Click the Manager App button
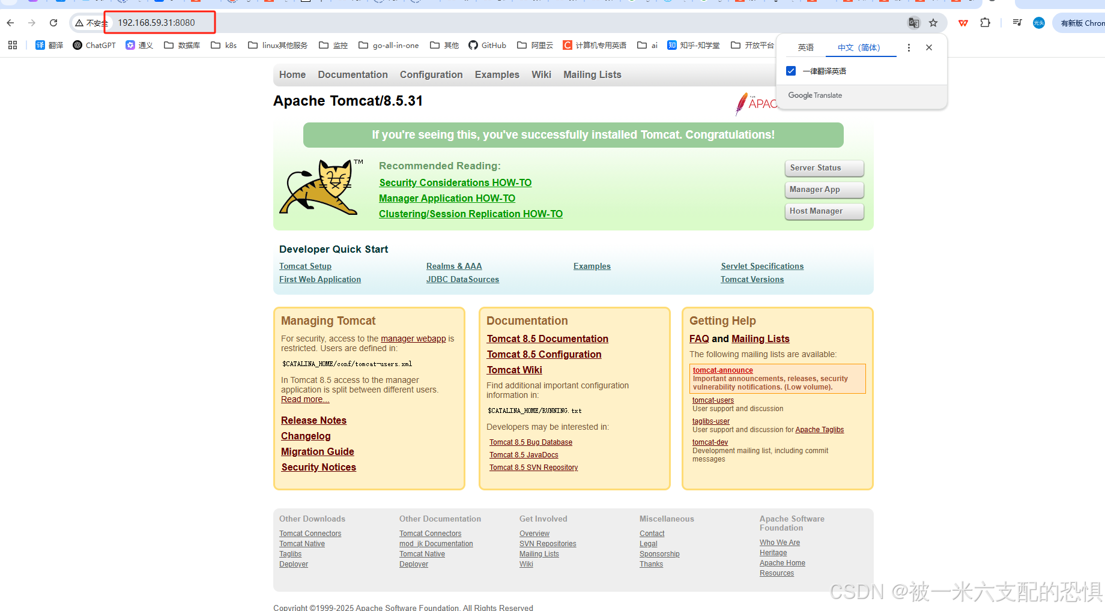 pos(824,190)
